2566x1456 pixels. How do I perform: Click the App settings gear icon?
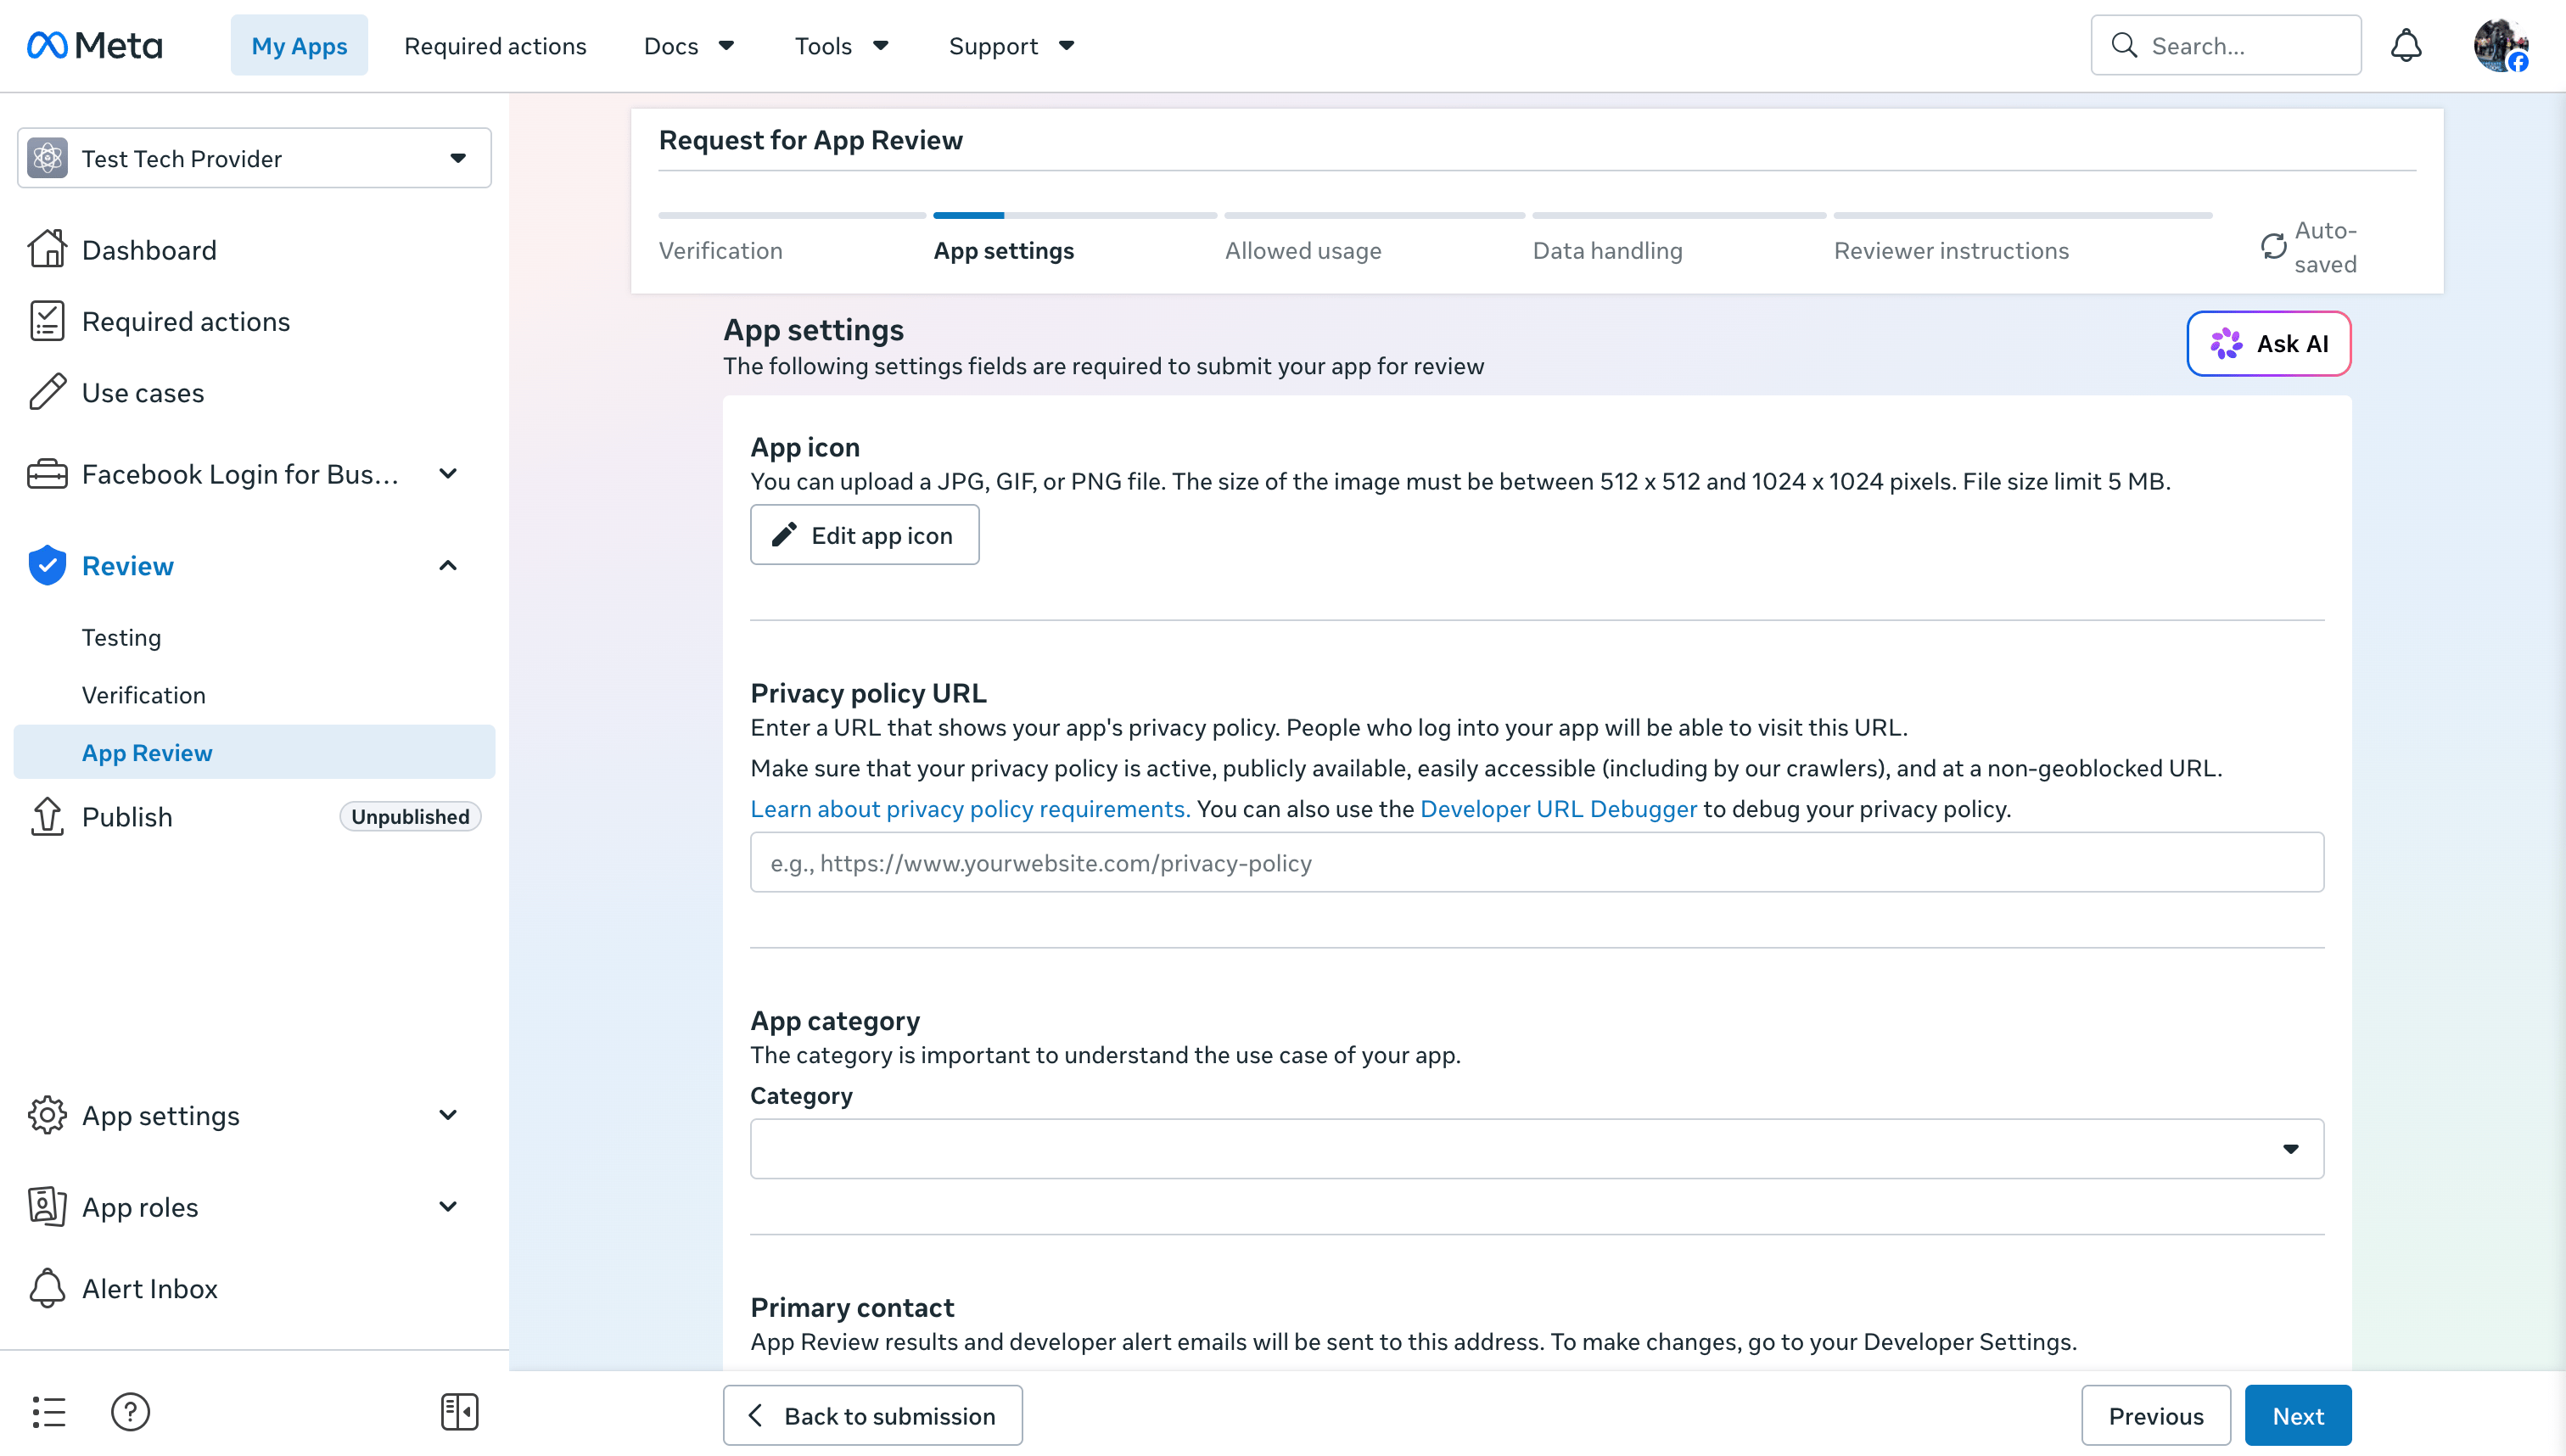point(47,1115)
